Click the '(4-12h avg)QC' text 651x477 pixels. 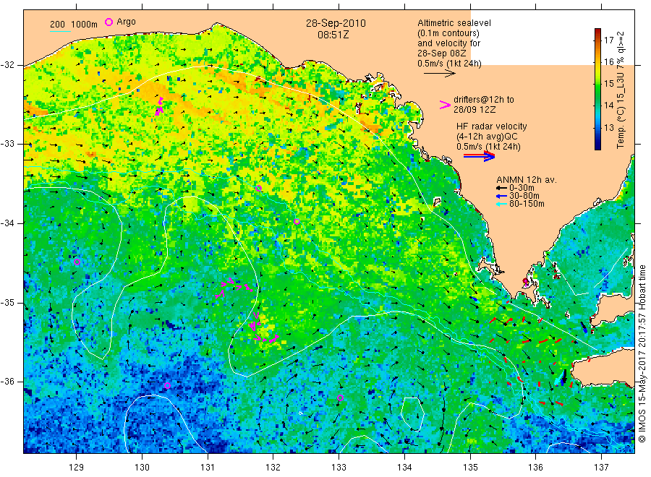pos(487,137)
